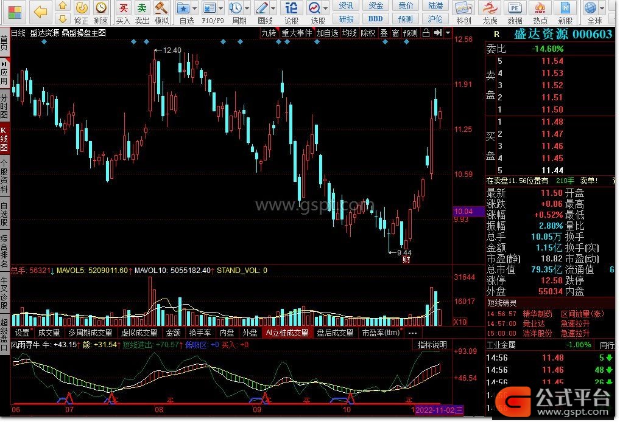The height and width of the screenshot is (422, 620).
Task: Expand the 选股 dropdown arrow
Action: (x=326, y=8)
